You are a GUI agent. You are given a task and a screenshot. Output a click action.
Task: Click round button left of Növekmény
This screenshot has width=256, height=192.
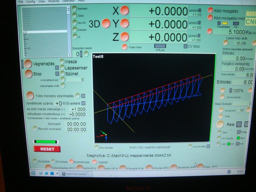(x=221, y=110)
